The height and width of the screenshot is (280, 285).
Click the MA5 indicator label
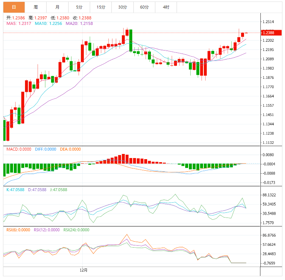pyautogui.click(x=19, y=23)
